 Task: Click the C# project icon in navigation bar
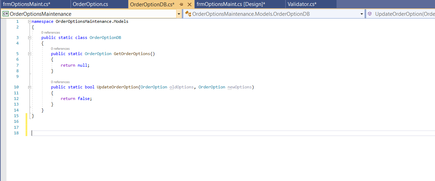tap(5, 14)
